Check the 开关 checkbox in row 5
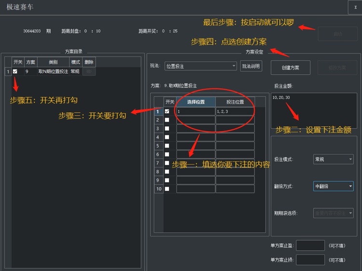This screenshot has width=362, height=271. point(167,146)
